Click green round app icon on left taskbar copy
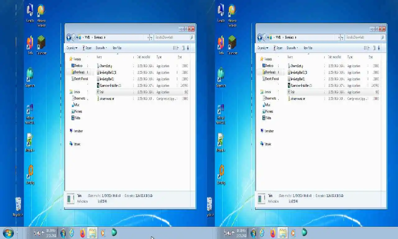The height and width of the screenshot is (239, 398). 114,232
